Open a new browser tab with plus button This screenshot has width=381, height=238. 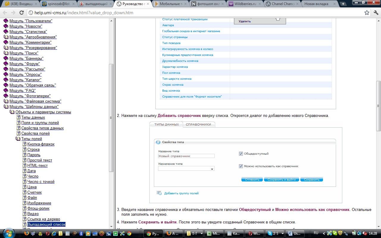(343, 4)
